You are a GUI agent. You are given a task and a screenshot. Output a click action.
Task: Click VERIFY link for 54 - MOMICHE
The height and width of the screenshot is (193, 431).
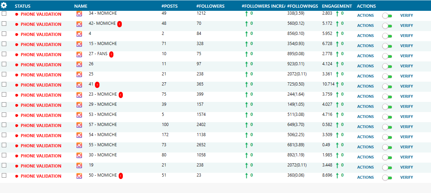point(407,137)
